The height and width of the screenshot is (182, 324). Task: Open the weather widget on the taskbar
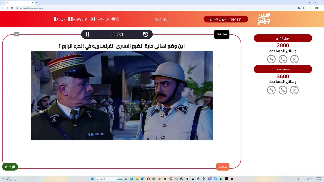click(x=9, y=179)
